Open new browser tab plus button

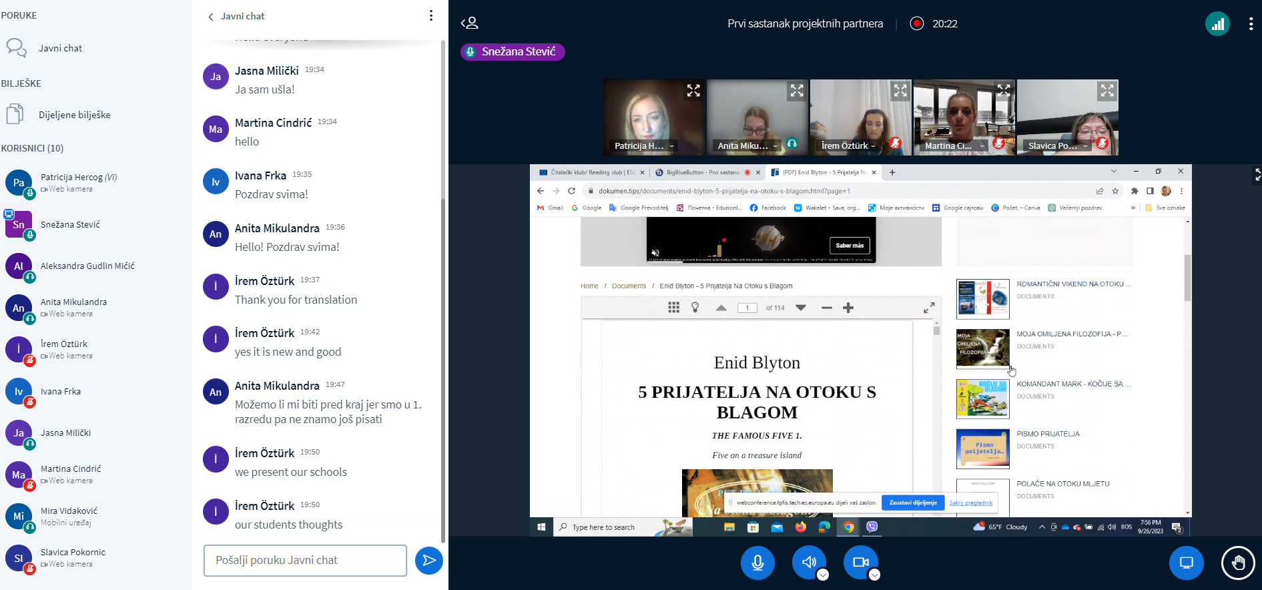[892, 172]
